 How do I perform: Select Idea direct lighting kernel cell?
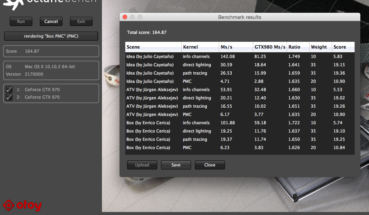tap(197, 65)
